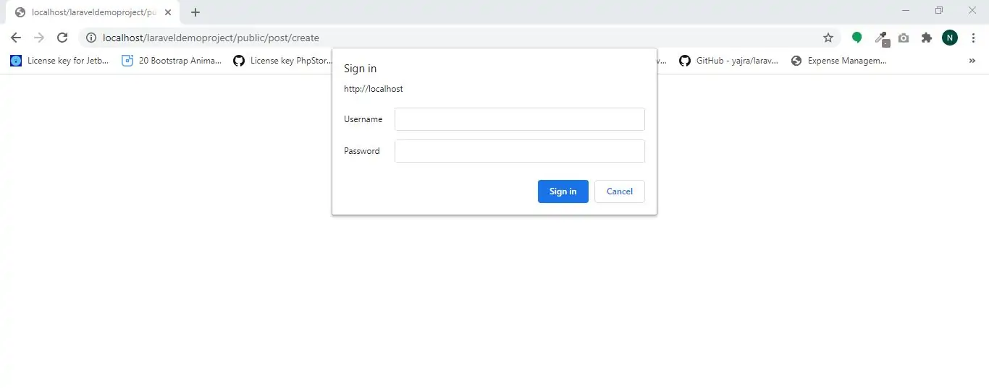This screenshot has width=989, height=388.
Task: Open the green chat bubble extension
Action: click(x=857, y=38)
